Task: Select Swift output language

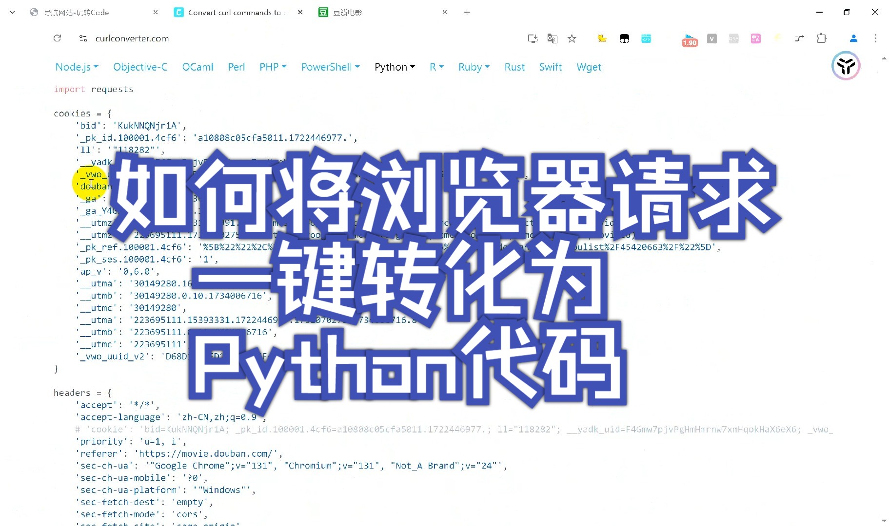Action: (x=550, y=67)
